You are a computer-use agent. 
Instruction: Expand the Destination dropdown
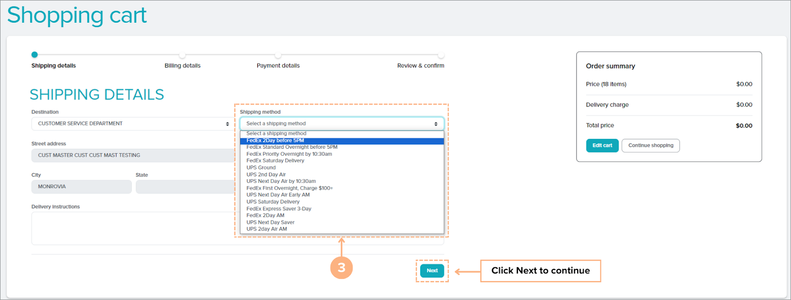pos(131,124)
